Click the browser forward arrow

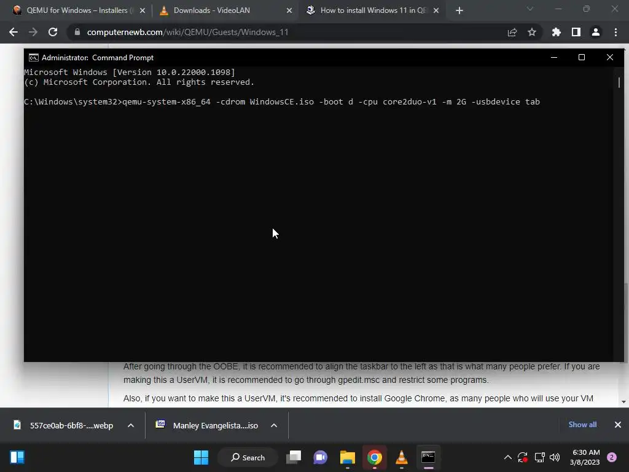(x=33, y=32)
